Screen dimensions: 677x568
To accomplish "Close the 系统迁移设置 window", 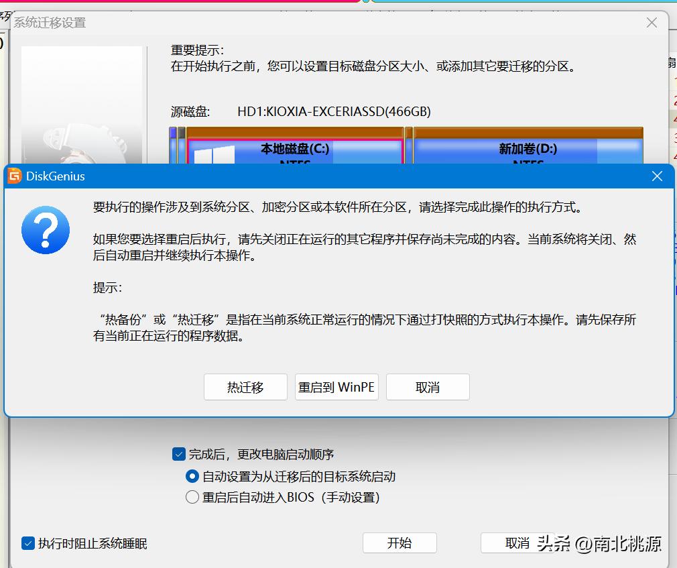I will 651,22.
